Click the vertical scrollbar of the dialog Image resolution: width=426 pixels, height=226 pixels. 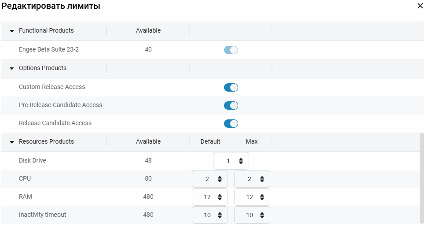pyautogui.click(x=422, y=178)
